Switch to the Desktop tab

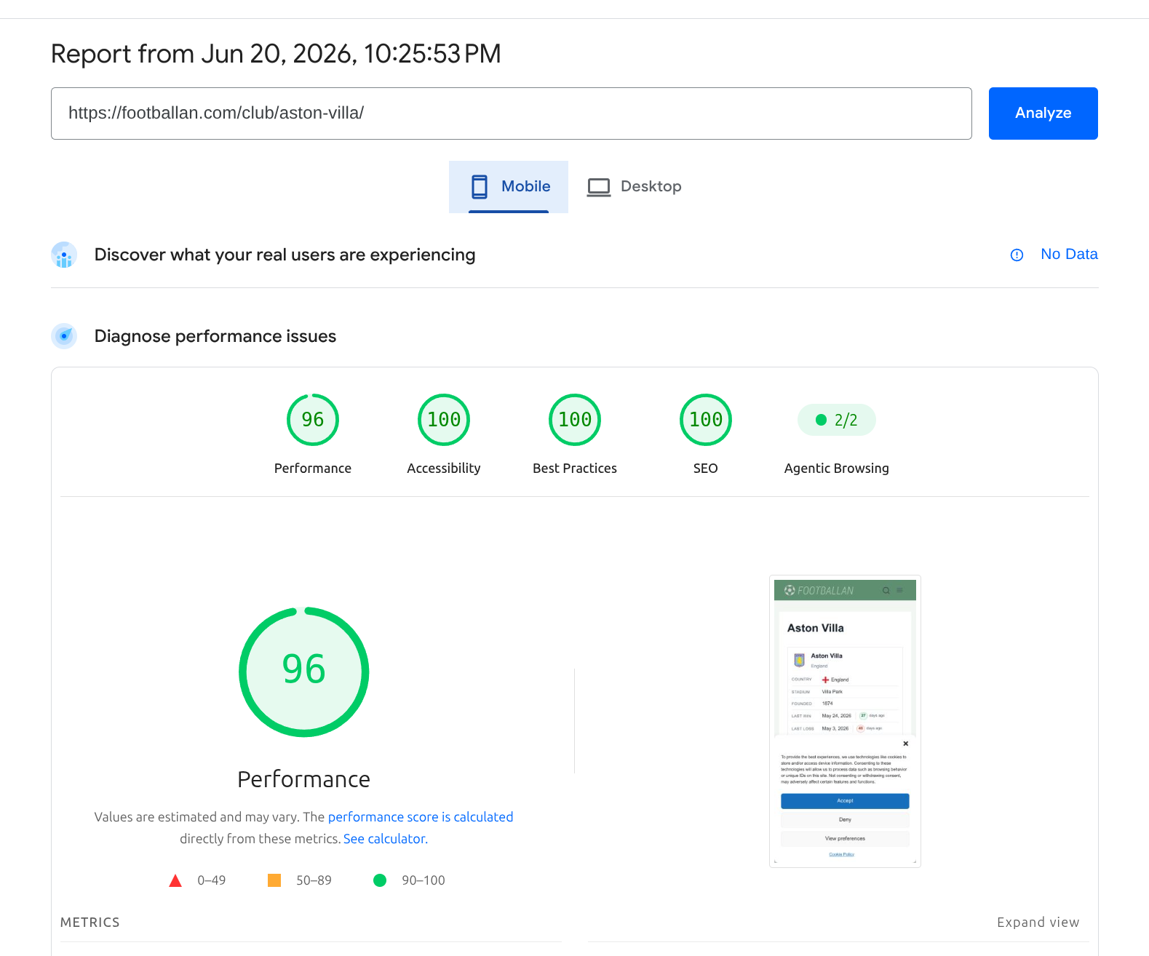coord(634,187)
